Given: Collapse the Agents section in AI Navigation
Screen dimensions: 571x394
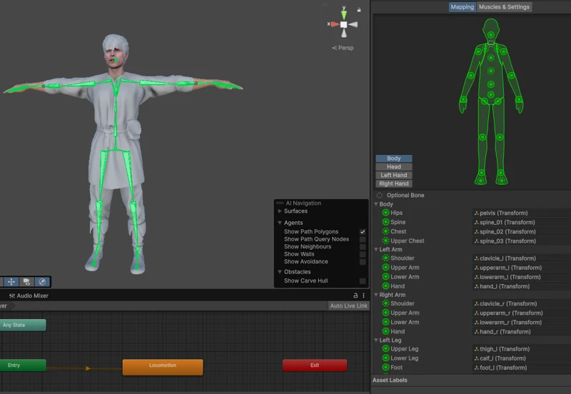Looking at the screenshot, I should [280, 223].
